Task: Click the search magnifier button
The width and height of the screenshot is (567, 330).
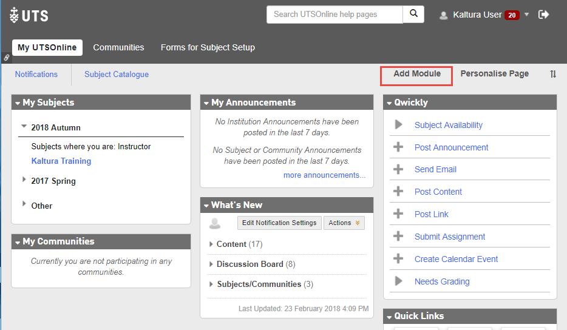Action: (413, 14)
